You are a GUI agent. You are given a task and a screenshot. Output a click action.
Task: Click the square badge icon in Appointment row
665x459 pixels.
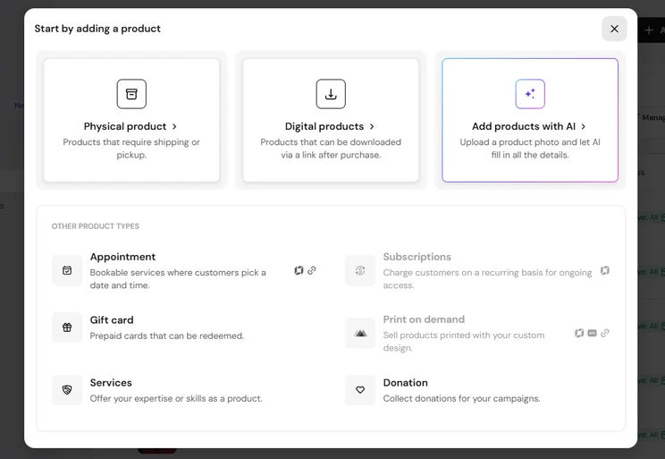pos(299,270)
